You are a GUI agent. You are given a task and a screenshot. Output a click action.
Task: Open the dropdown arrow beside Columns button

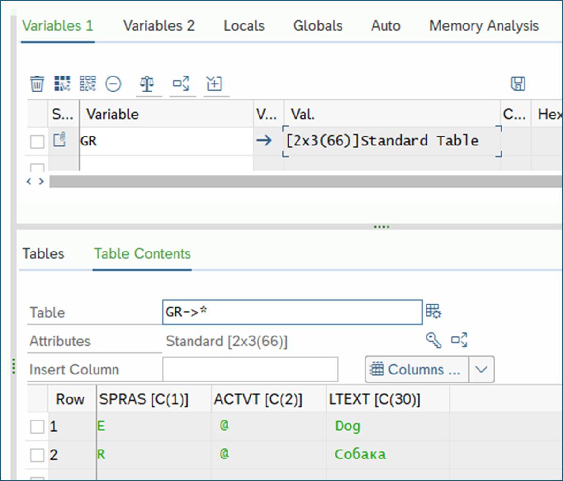pos(481,369)
